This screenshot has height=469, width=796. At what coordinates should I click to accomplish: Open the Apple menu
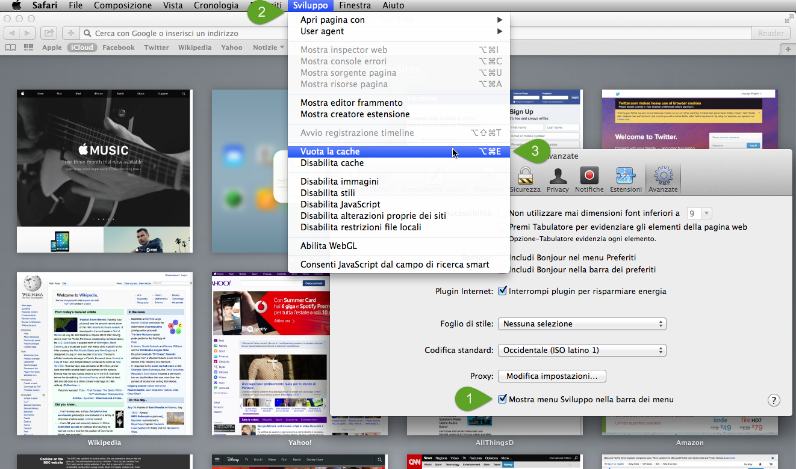[x=16, y=5]
